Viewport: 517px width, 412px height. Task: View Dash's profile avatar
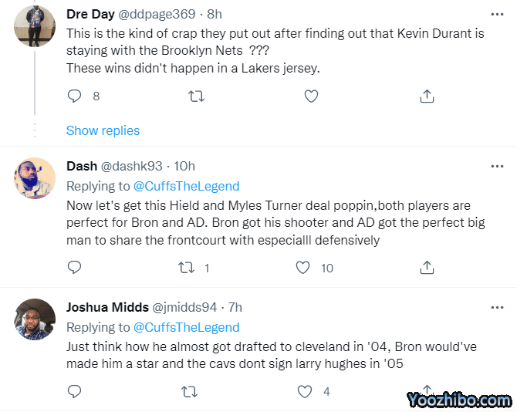tap(35, 178)
